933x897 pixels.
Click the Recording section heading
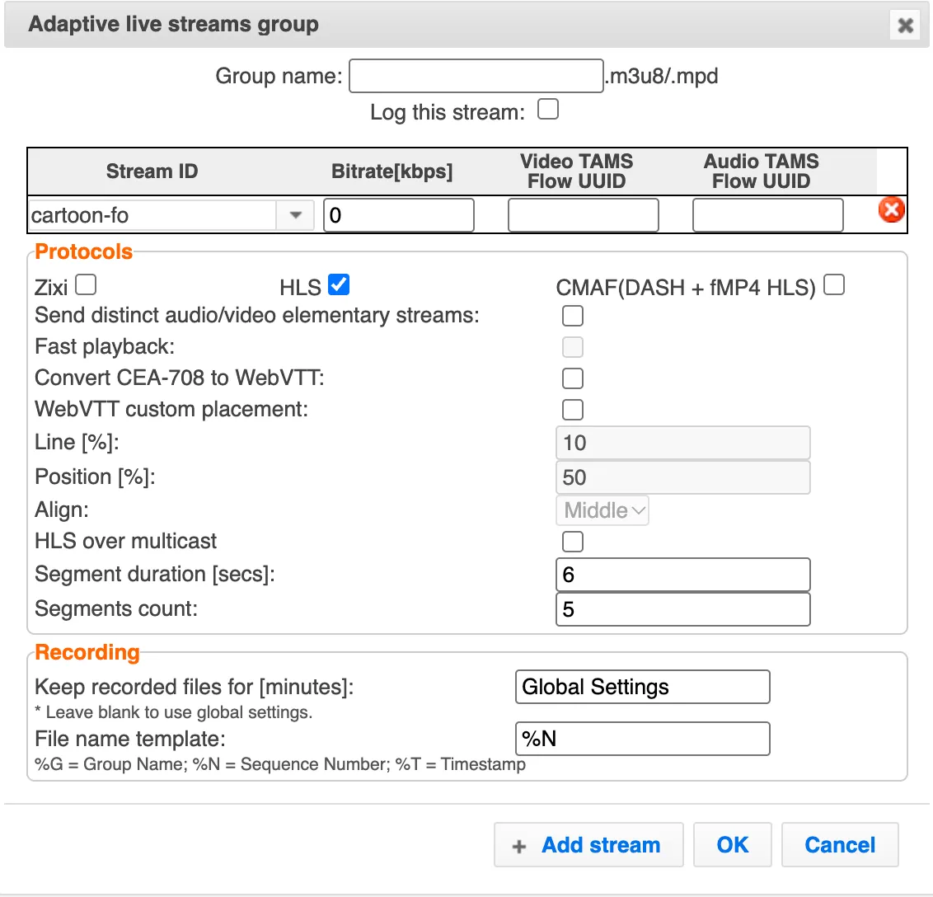[87, 652]
